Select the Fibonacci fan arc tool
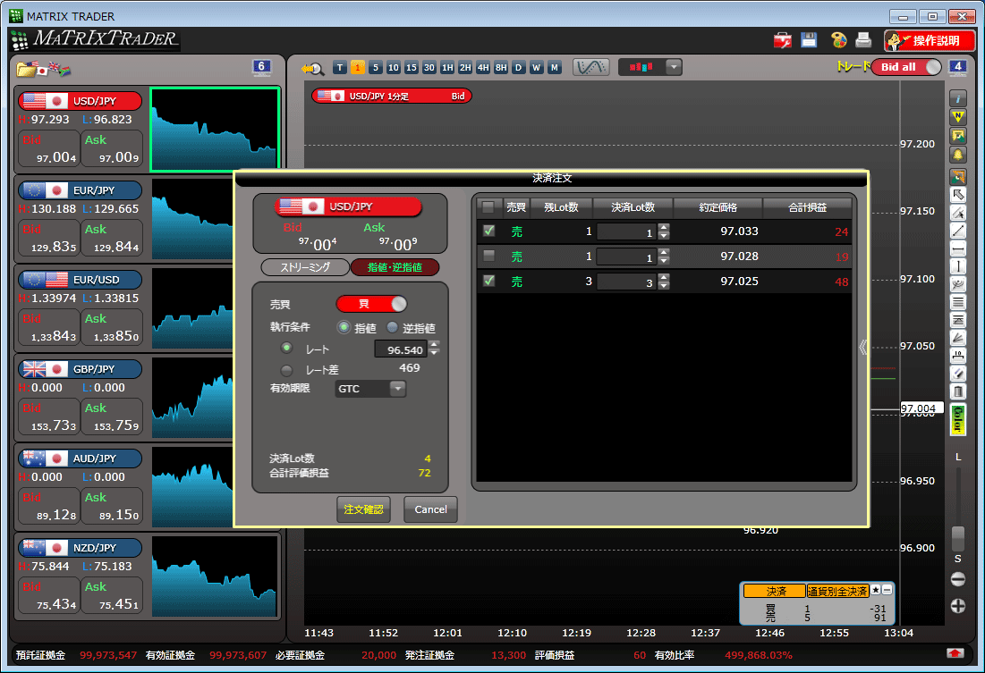 pos(957,284)
